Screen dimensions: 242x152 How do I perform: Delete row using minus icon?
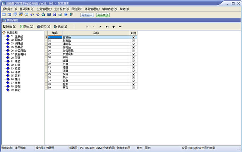click(120, 27)
